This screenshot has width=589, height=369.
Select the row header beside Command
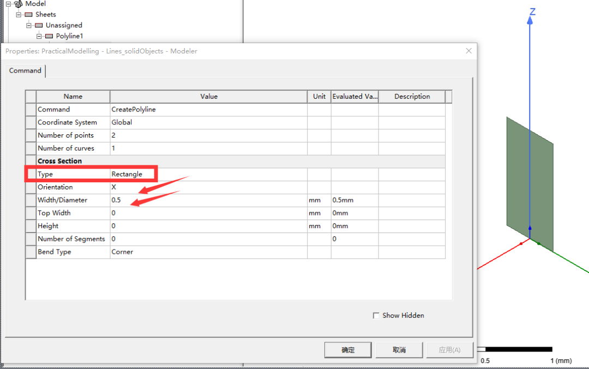tap(31, 110)
